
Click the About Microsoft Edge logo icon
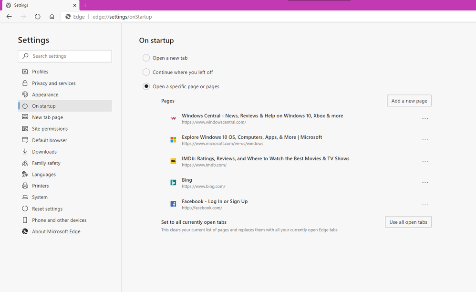(25, 231)
